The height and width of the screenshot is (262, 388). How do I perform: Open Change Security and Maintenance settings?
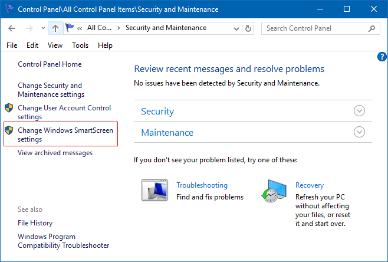pyautogui.click(x=51, y=90)
